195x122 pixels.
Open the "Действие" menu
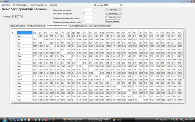6,5
